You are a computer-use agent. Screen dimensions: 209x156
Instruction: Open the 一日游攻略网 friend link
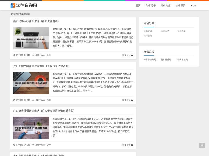tap(150, 60)
